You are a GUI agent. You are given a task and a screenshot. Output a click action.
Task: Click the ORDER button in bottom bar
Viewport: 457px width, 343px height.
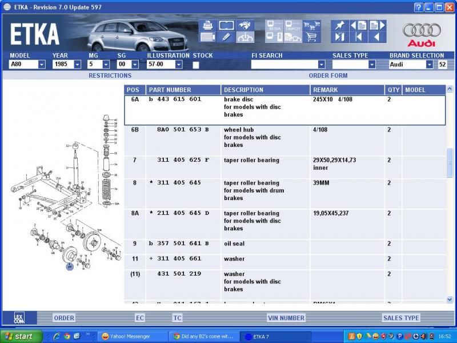[x=64, y=318]
